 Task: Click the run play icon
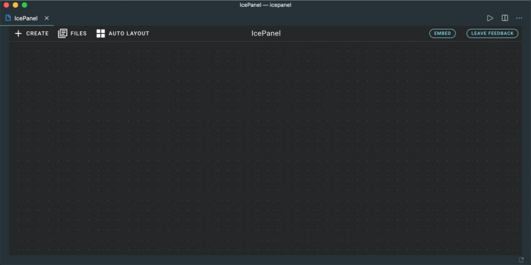pyautogui.click(x=490, y=18)
